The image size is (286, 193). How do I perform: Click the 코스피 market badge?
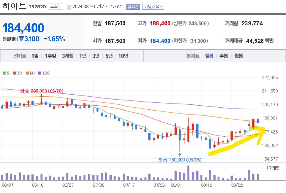56,6
